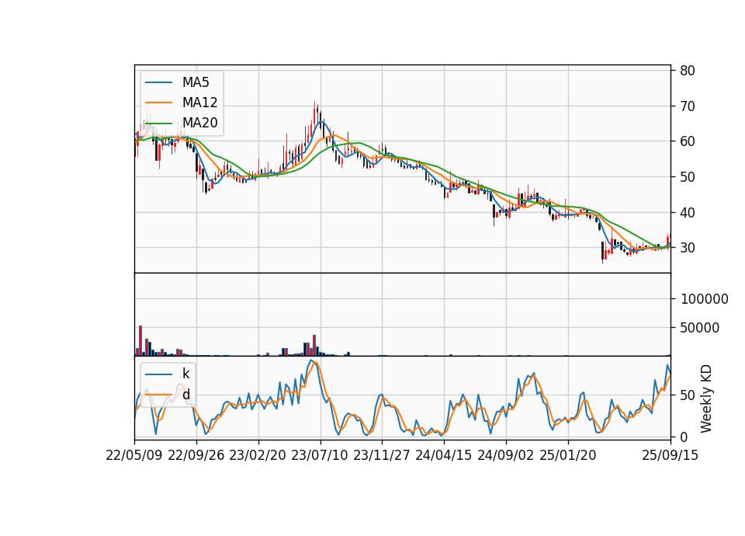Click the d legend label
Image resolution: width=745 pixels, height=536 pixels.
185,395
